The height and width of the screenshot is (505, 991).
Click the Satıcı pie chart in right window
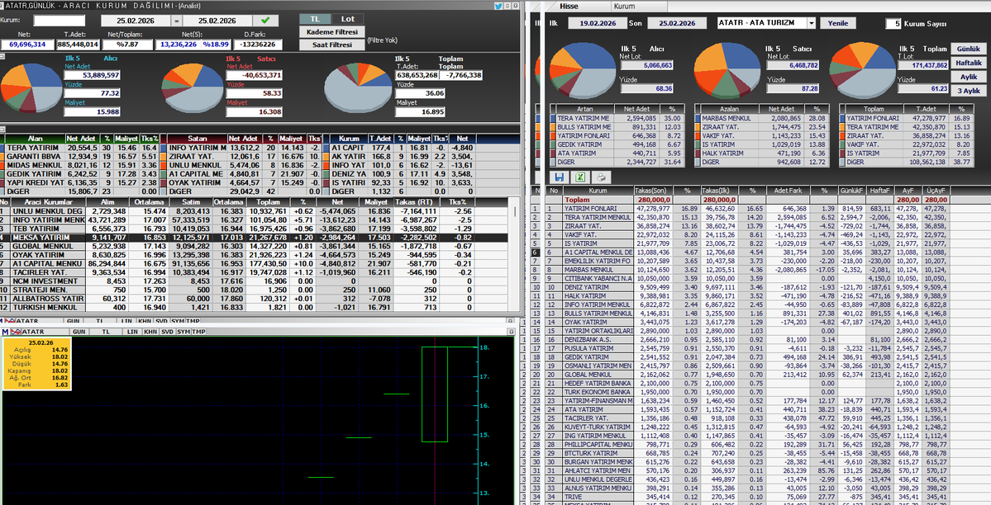coord(727,69)
